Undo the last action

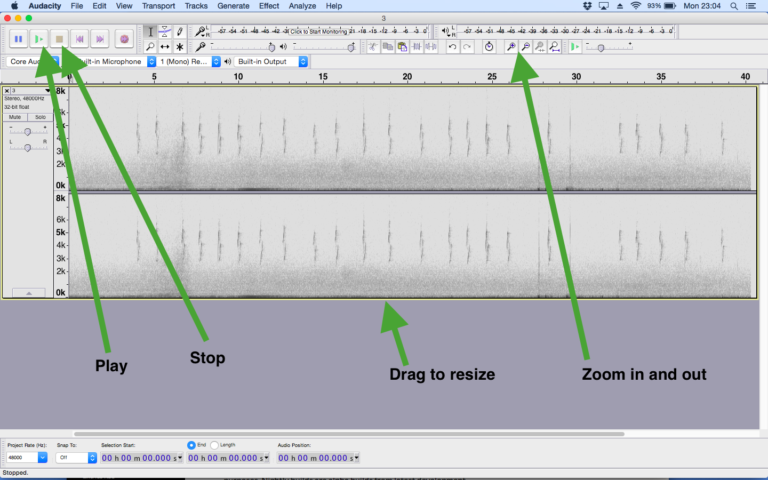click(452, 47)
